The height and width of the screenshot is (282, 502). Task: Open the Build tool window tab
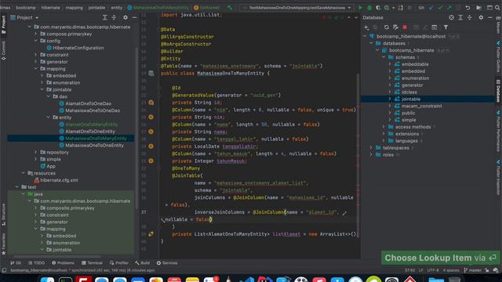tap(143, 263)
